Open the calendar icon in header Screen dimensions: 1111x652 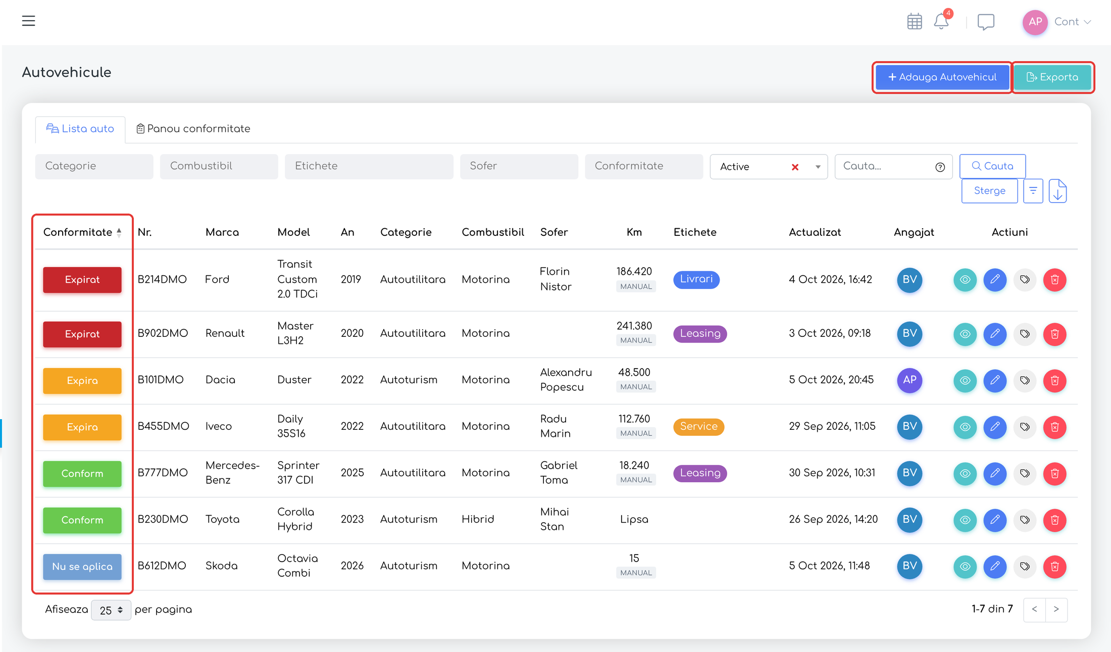click(915, 22)
